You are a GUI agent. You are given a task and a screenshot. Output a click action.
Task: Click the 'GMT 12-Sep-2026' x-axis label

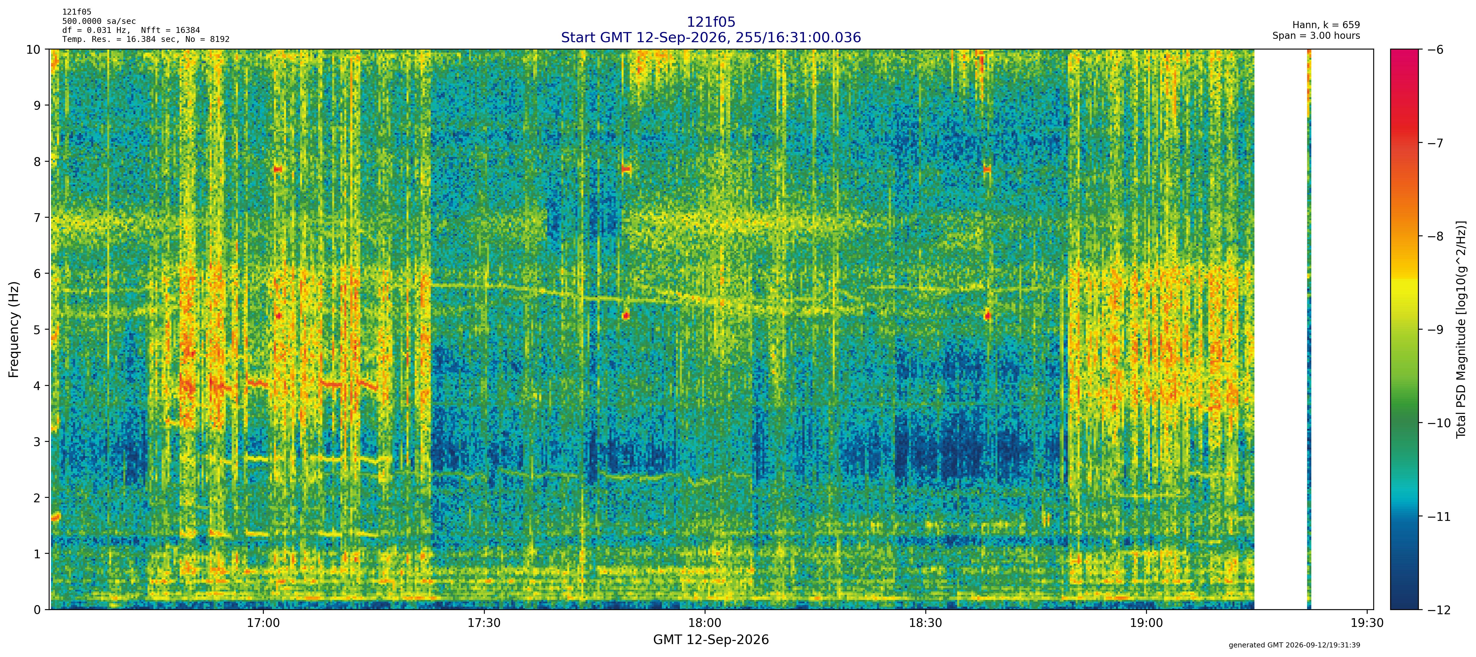tap(711, 640)
